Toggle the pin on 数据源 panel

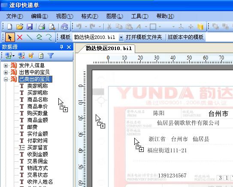tap(61, 47)
